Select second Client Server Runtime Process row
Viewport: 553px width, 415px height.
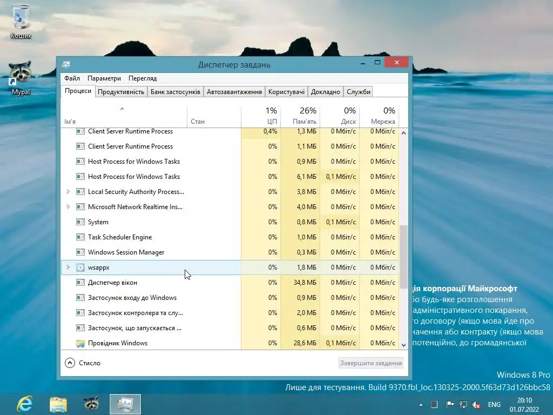click(x=230, y=146)
